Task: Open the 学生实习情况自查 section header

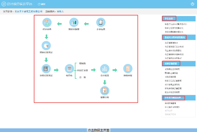Action: 174,98
